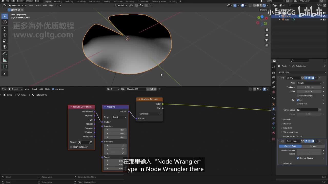Switch subdivision type to Simple
Viewport: 328px width, 184px height.
(313, 146)
